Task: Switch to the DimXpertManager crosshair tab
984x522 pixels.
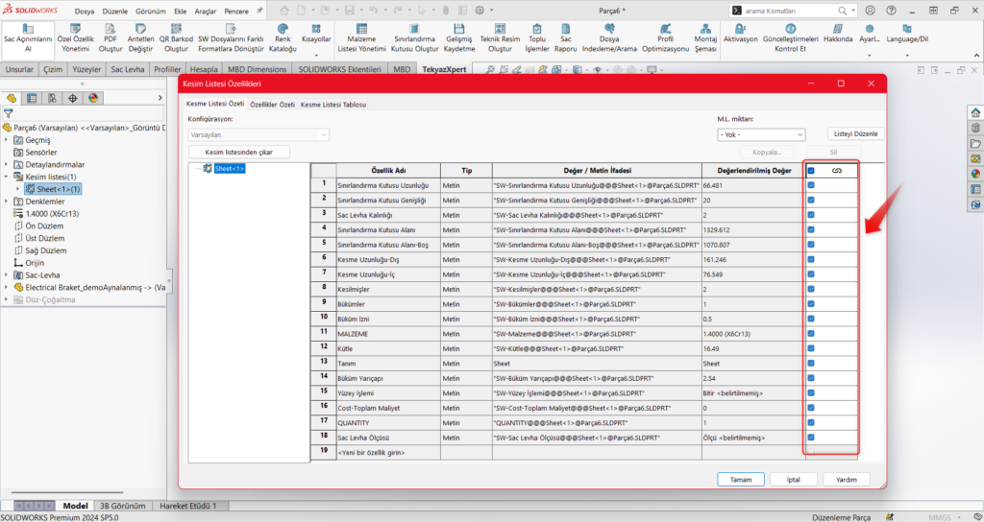Action: (73, 99)
